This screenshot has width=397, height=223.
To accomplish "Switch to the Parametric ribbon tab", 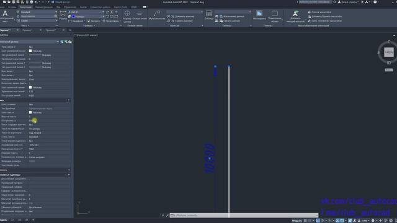I will coord(44,7).
